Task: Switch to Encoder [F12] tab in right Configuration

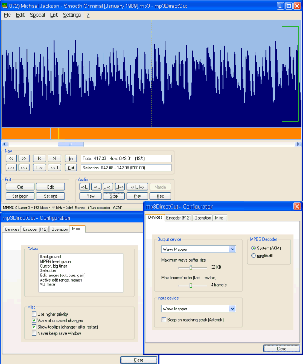Action: [x=179, y=218]
